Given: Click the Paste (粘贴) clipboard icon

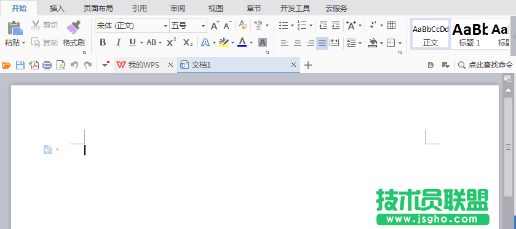Looking at the screenshot, I should click(x=15, y=28).
